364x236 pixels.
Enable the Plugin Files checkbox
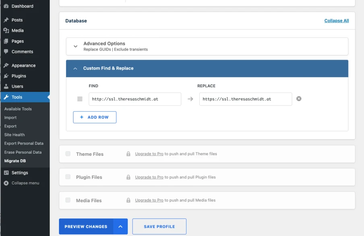68,177
